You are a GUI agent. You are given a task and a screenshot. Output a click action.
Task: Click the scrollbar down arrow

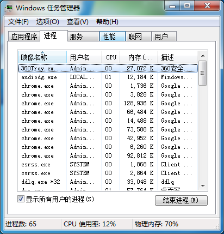[203, 185]
